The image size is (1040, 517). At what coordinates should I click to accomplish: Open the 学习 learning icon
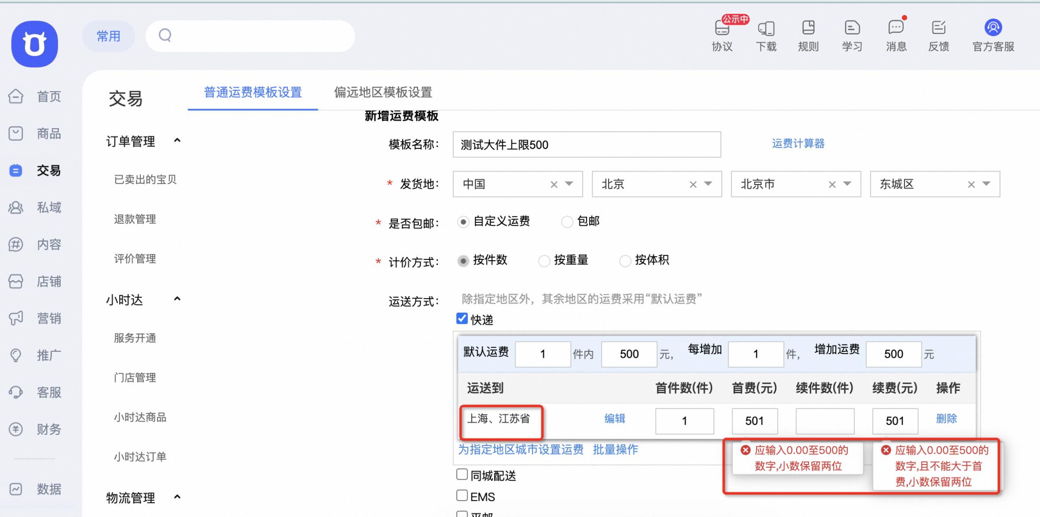coord(852,28)
